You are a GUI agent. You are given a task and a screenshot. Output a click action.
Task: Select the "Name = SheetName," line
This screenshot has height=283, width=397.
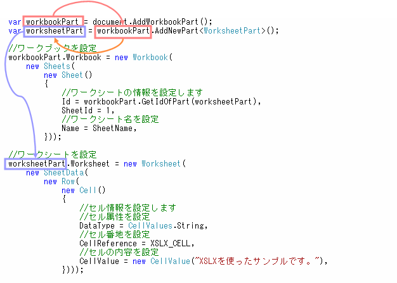99,128
